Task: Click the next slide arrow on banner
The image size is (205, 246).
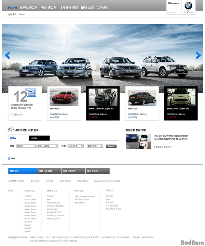Action: click(198, 55)
